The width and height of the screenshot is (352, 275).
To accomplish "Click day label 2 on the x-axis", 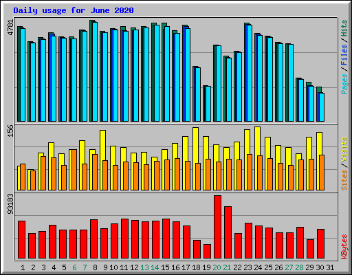I will (x=33, y=267).
